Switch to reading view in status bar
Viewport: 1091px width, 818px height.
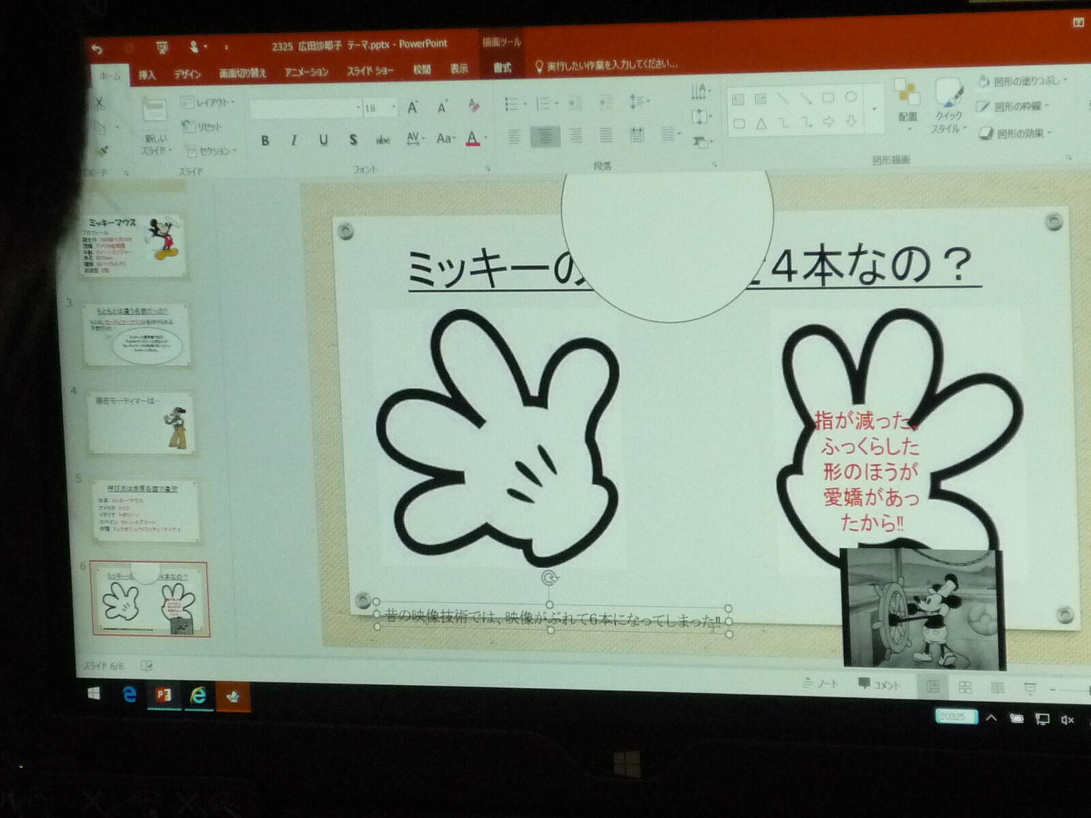click(997, 688)
